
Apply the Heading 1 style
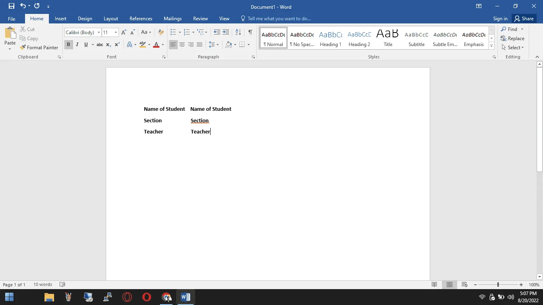(x=331, y=38)
